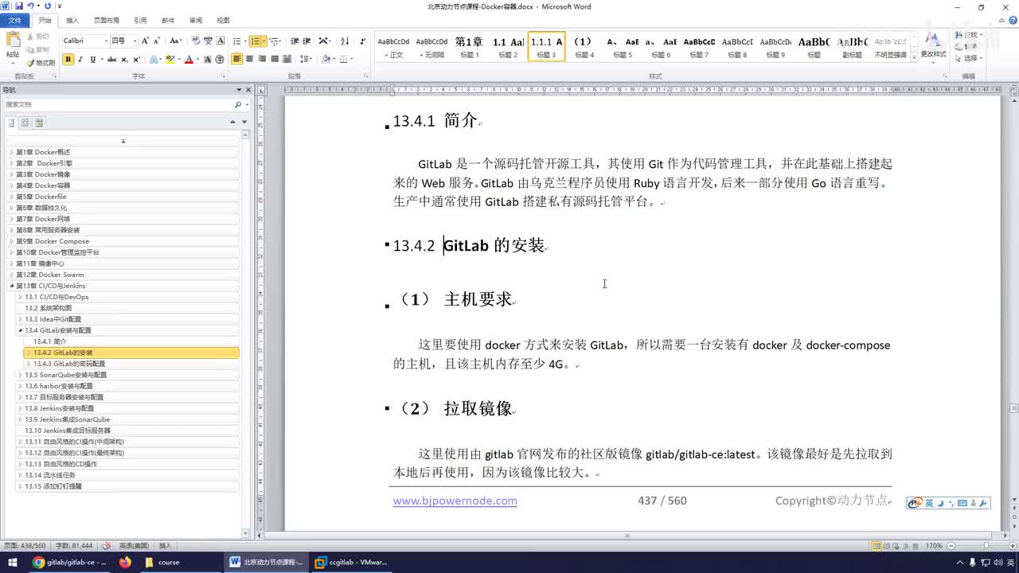Collapse 第13章 CI/CD与Jenkins tree node
The width and height of the screenshot is (1019, 573).
tap(11, 286)
